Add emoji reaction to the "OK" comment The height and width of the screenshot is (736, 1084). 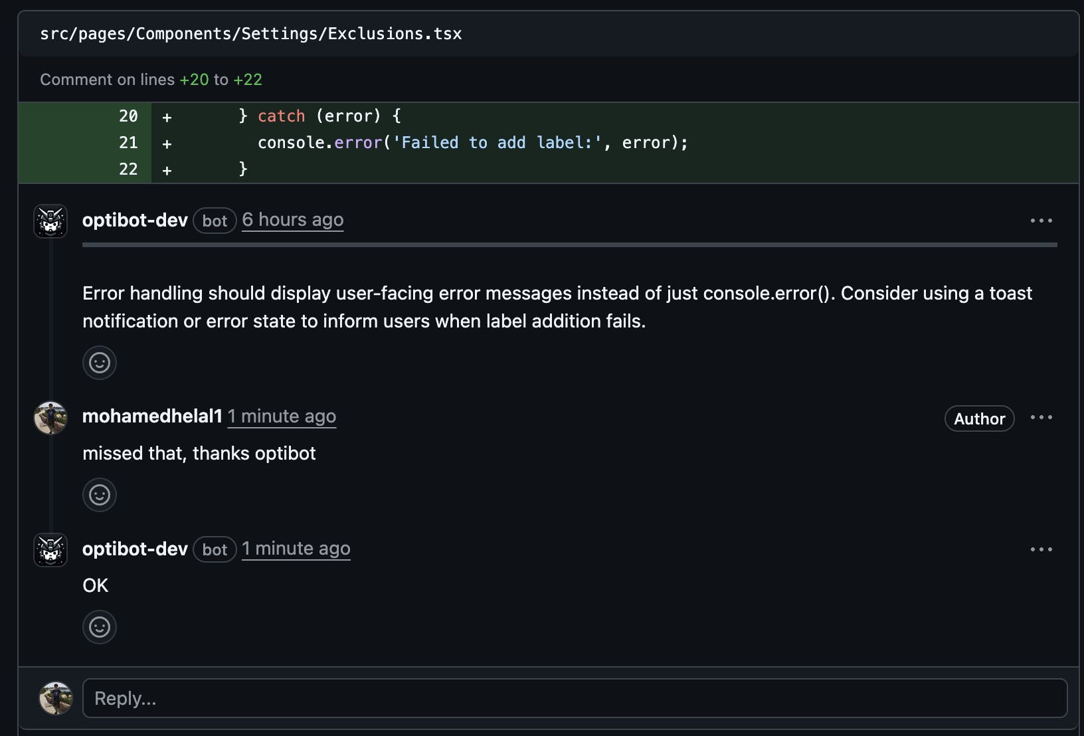point(100,627)
